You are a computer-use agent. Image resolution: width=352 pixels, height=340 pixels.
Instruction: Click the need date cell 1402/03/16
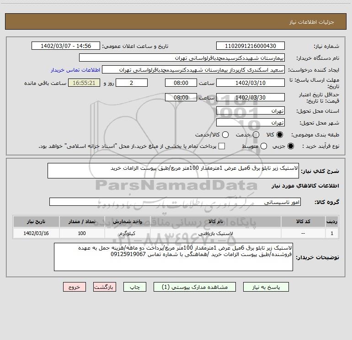[36, 233]
